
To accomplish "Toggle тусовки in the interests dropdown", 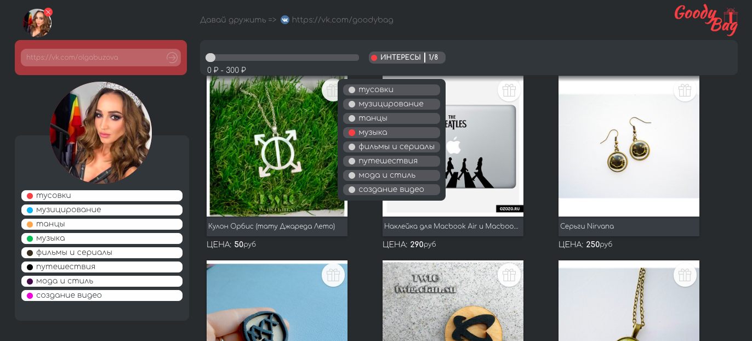I will pyautogui.click(x=391, y=90).
